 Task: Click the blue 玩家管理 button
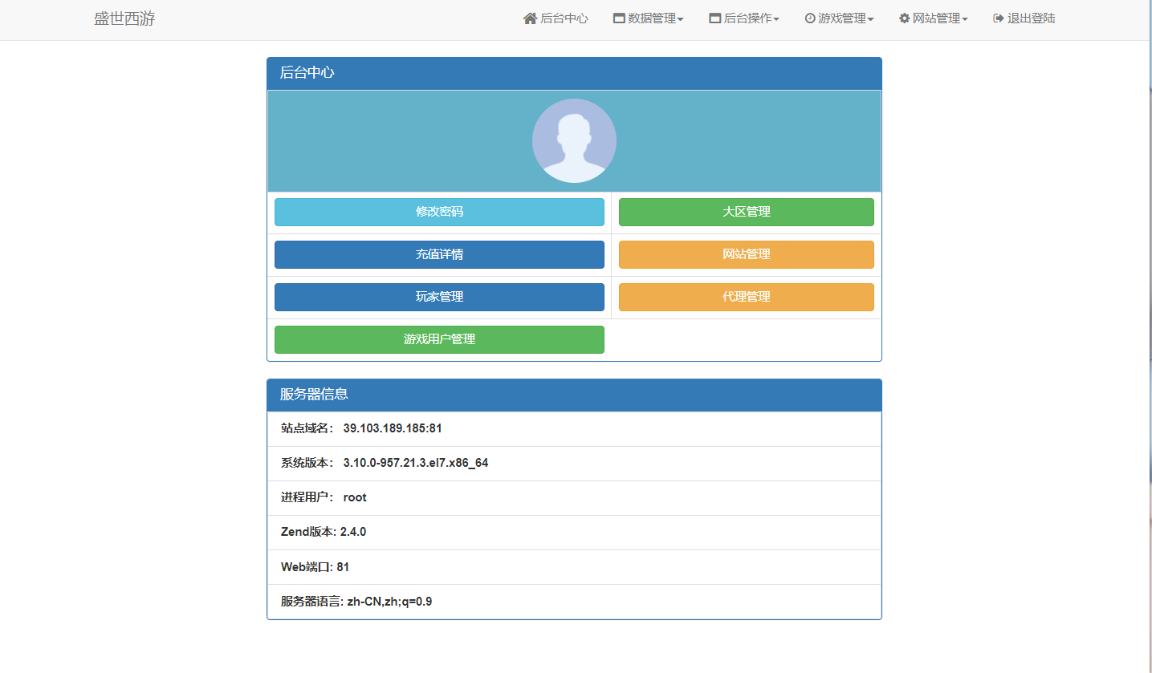coord(439,297)
